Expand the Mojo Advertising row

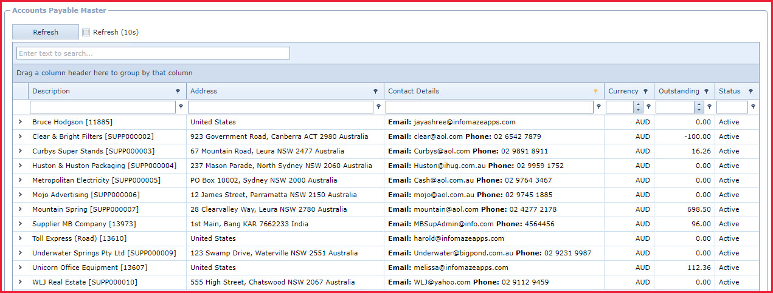click(20, 195)
